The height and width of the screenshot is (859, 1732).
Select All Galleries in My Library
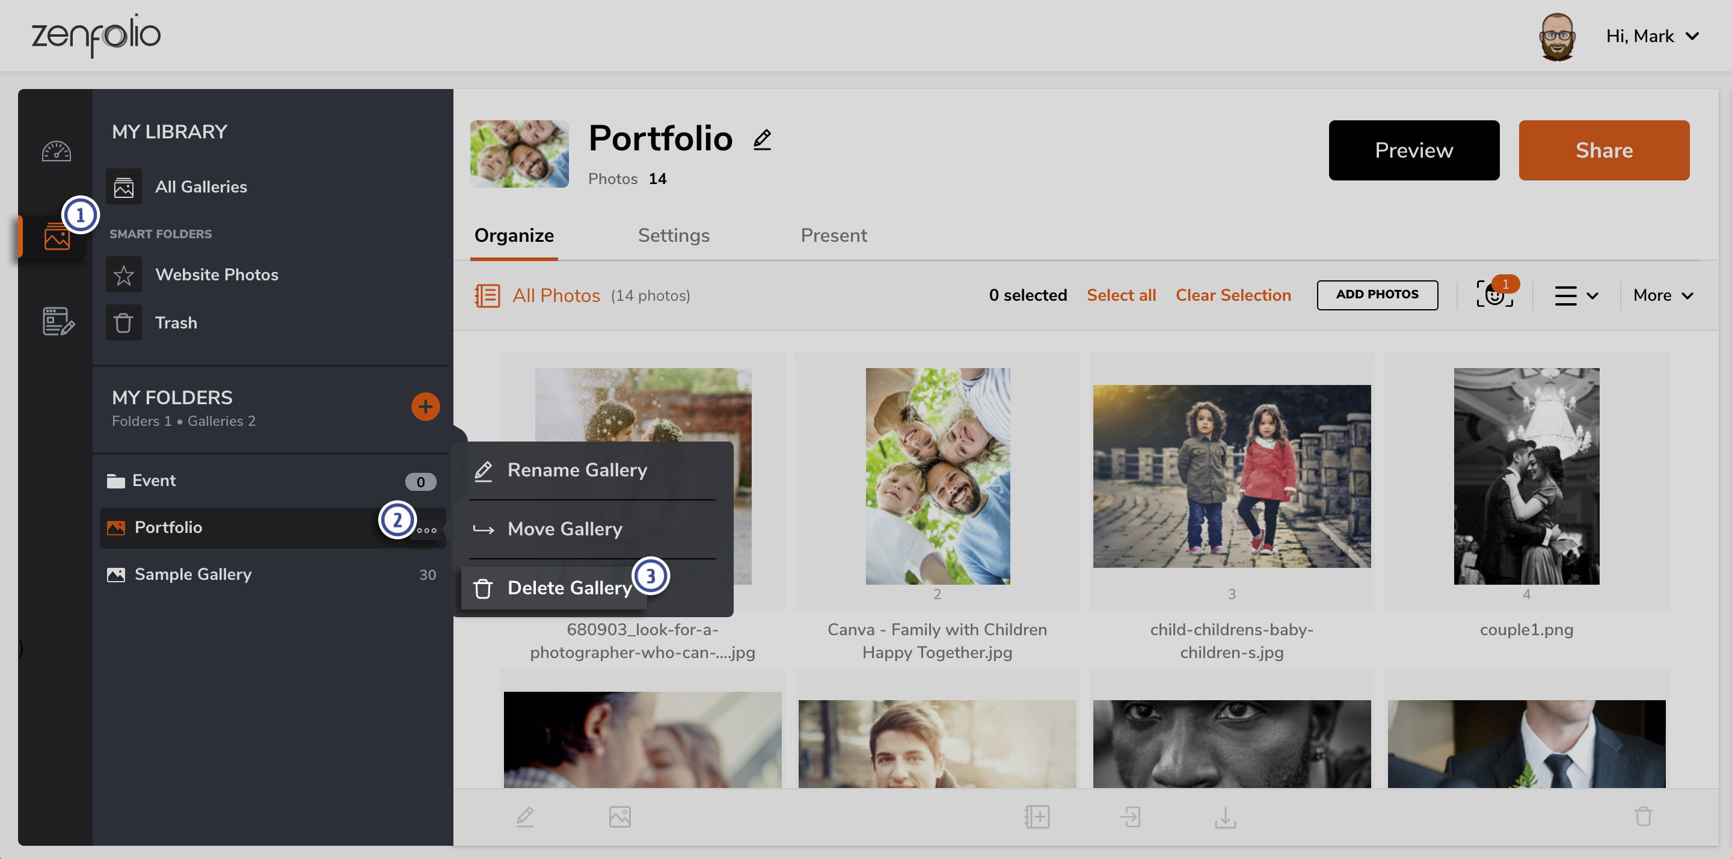point(201,187)
